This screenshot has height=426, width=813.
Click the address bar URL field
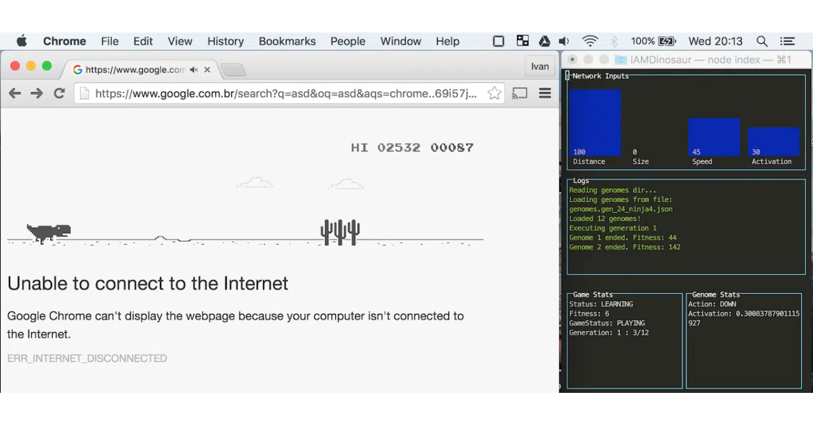[289, 93]
